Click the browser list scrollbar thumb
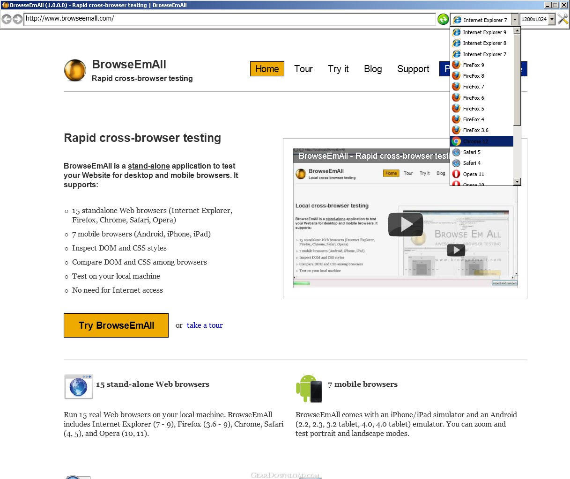The width and height of the screenshot is (570, 479). pos(517,80)
